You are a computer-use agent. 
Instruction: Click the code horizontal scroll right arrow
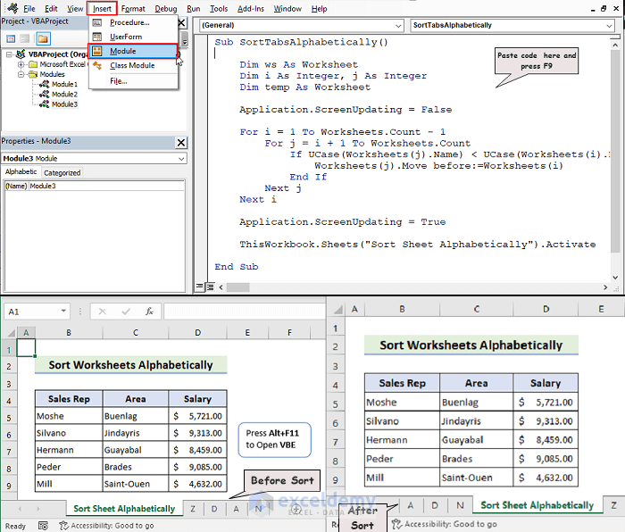[x=605, y=287]
